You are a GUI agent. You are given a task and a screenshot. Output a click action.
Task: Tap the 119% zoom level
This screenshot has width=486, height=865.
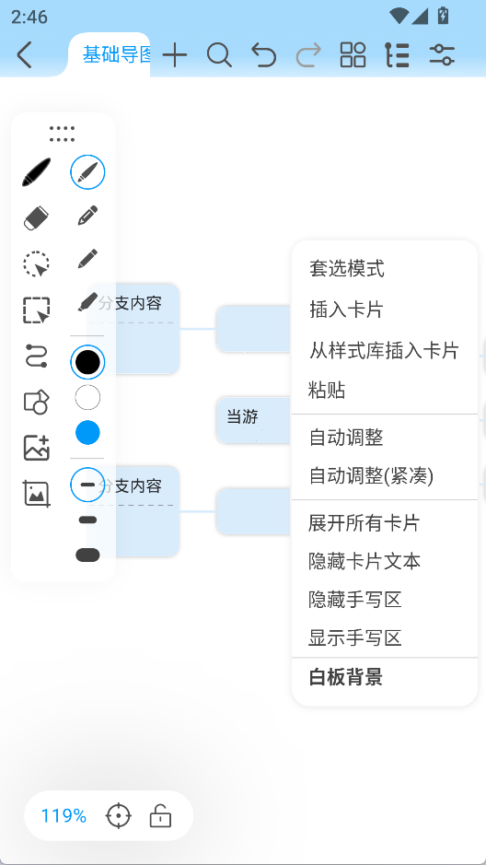point(64,816)
